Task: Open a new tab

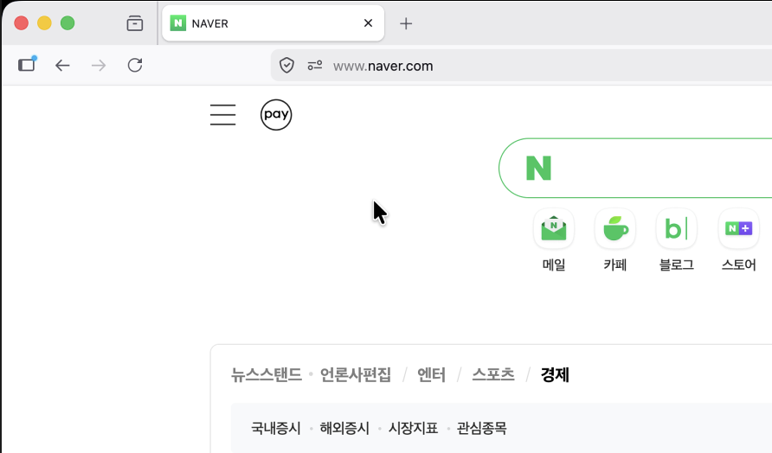Action: (406, 23)
